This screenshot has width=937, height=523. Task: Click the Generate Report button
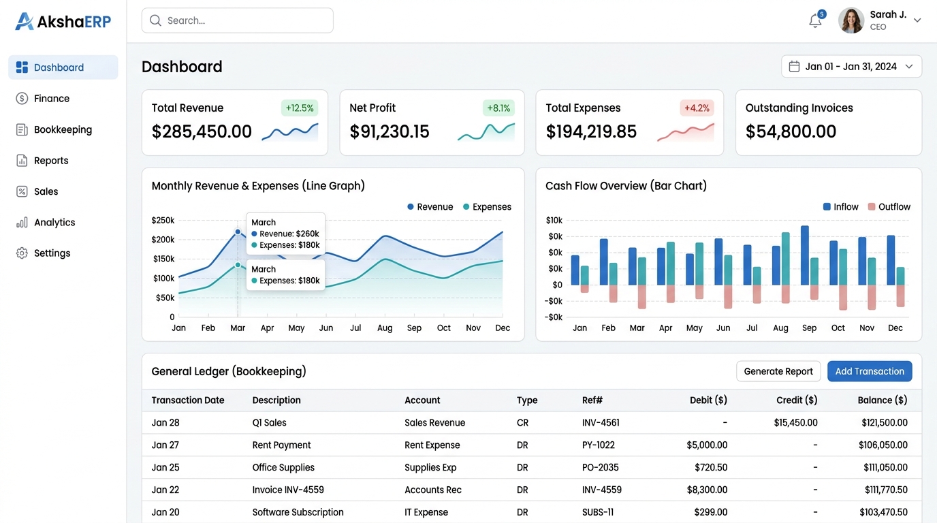click(x=778, y=371)
